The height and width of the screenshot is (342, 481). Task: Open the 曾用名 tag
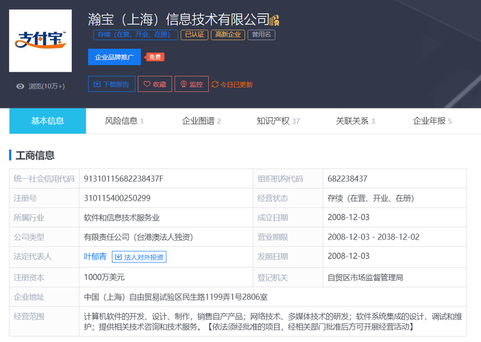pyautogui.click(x=262, y=35)
